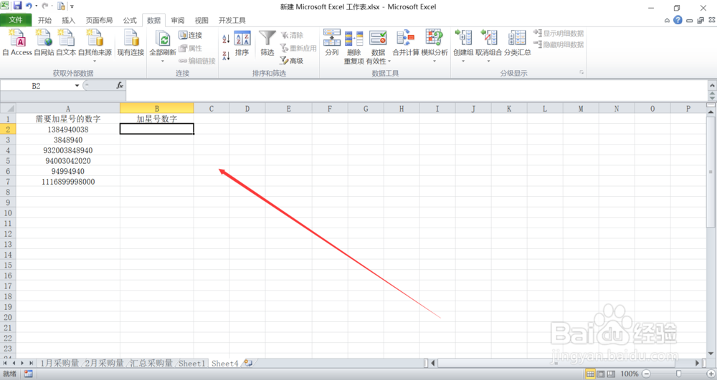
Task: Click the macro record icon in status bar
Action: coord(29,374)
